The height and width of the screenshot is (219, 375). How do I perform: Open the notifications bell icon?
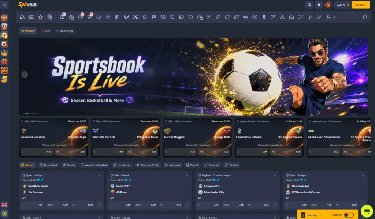point(319,5)
